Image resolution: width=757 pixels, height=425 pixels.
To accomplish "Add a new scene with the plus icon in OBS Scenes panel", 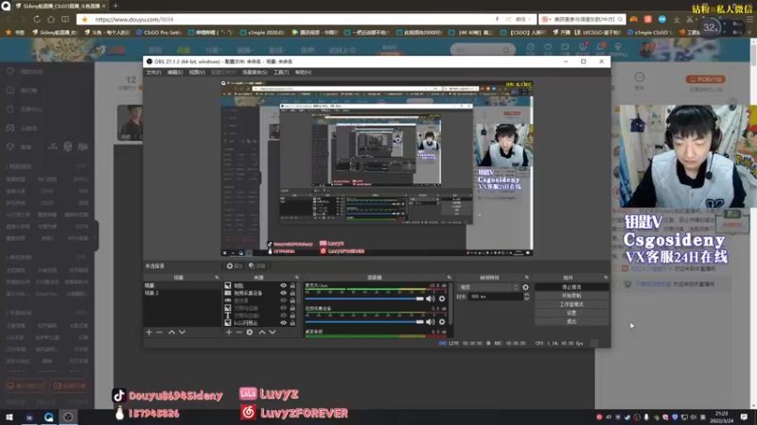I will (149, 332).
